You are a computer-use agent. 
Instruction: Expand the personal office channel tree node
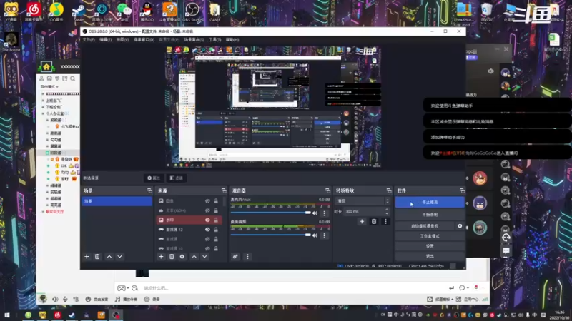tap(43, 113)
